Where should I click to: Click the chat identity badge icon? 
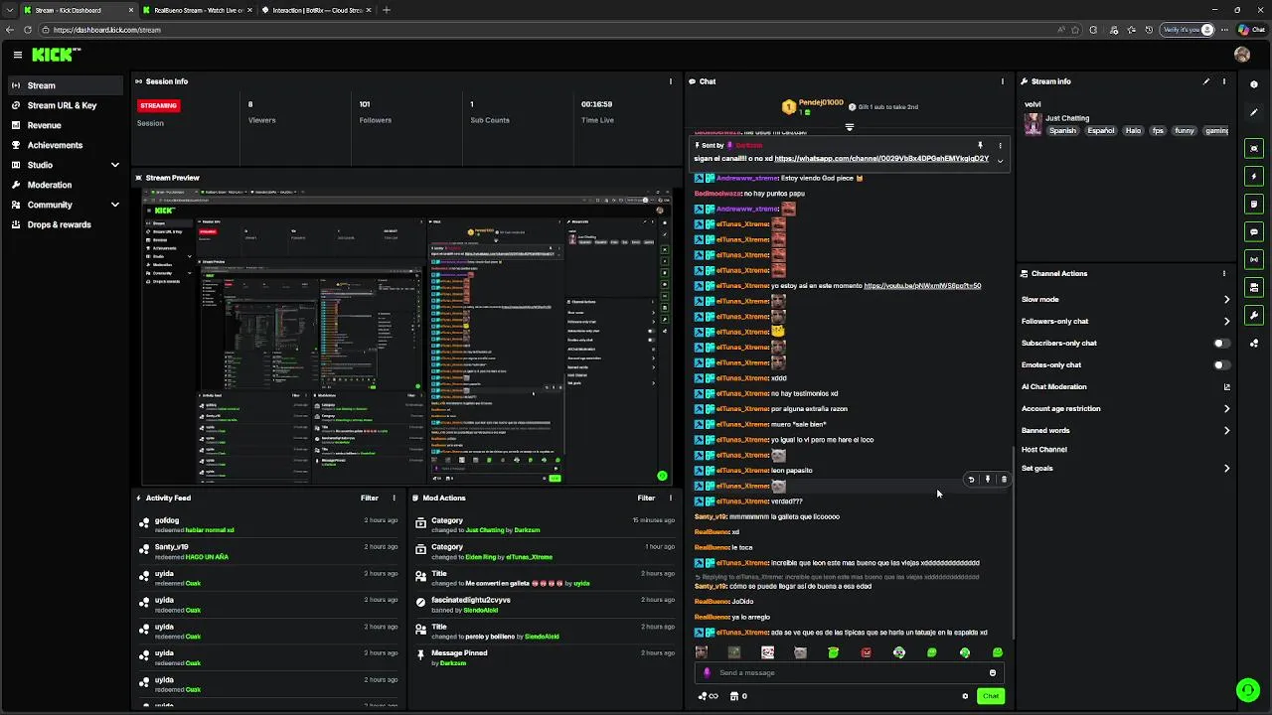708,672
